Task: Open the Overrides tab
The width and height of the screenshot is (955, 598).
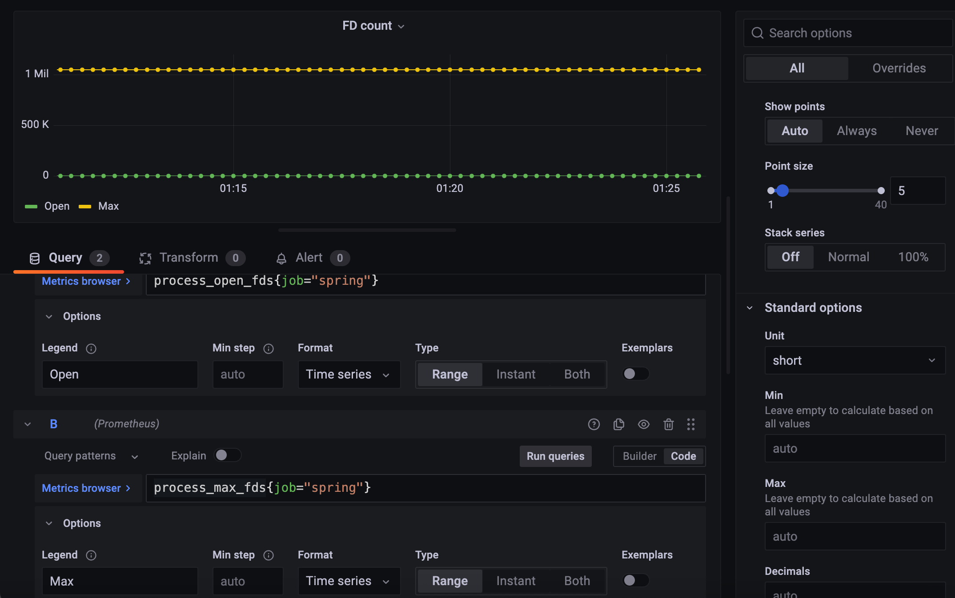Action: 899,68
